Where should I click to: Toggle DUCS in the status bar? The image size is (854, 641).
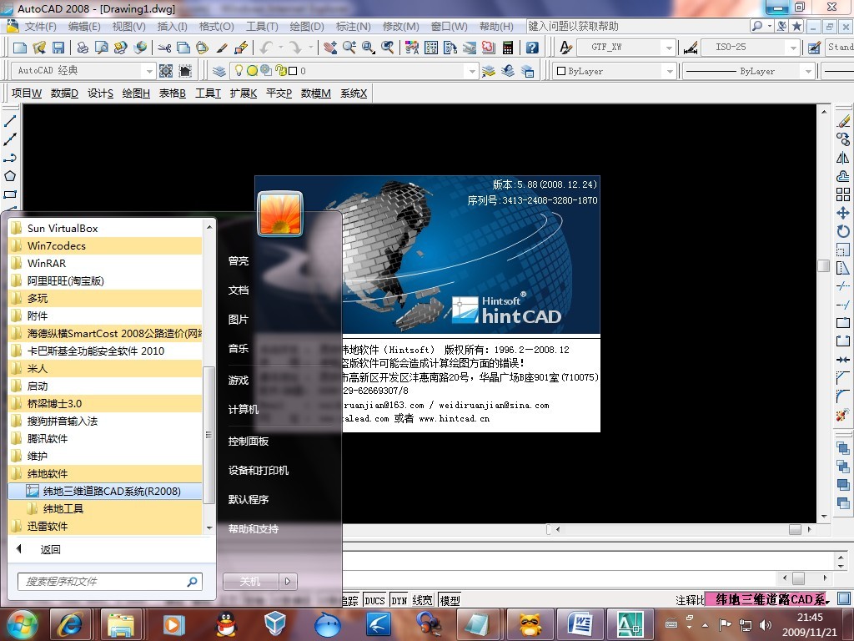374,600
